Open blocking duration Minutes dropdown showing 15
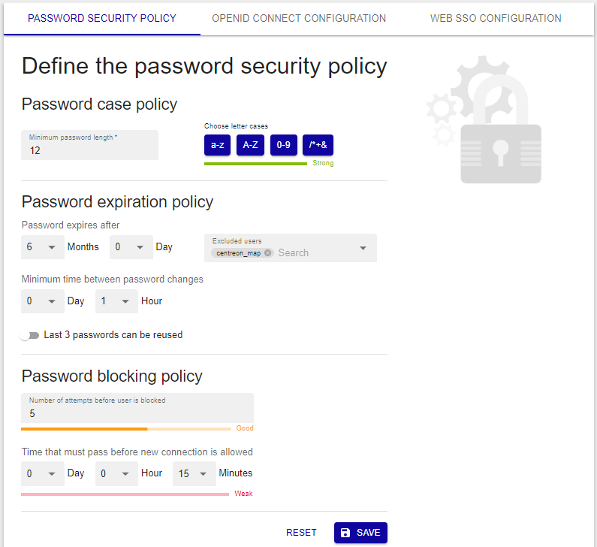The width and height of the screenshot is (597, 547). coord(194,474)
